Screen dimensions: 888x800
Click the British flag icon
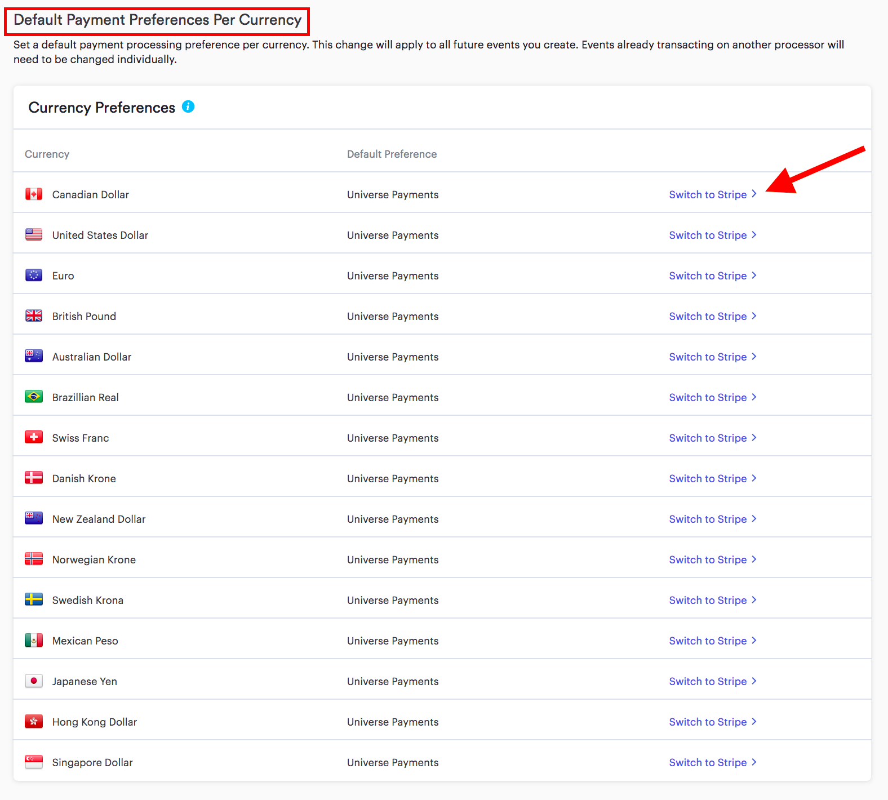click(34, 316)
